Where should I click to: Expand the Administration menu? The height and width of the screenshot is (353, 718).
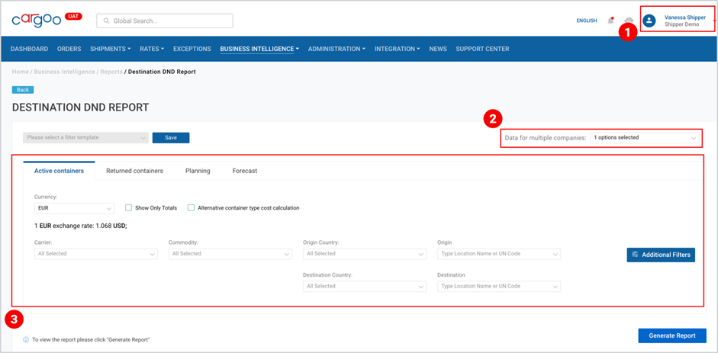coord(336,49)
